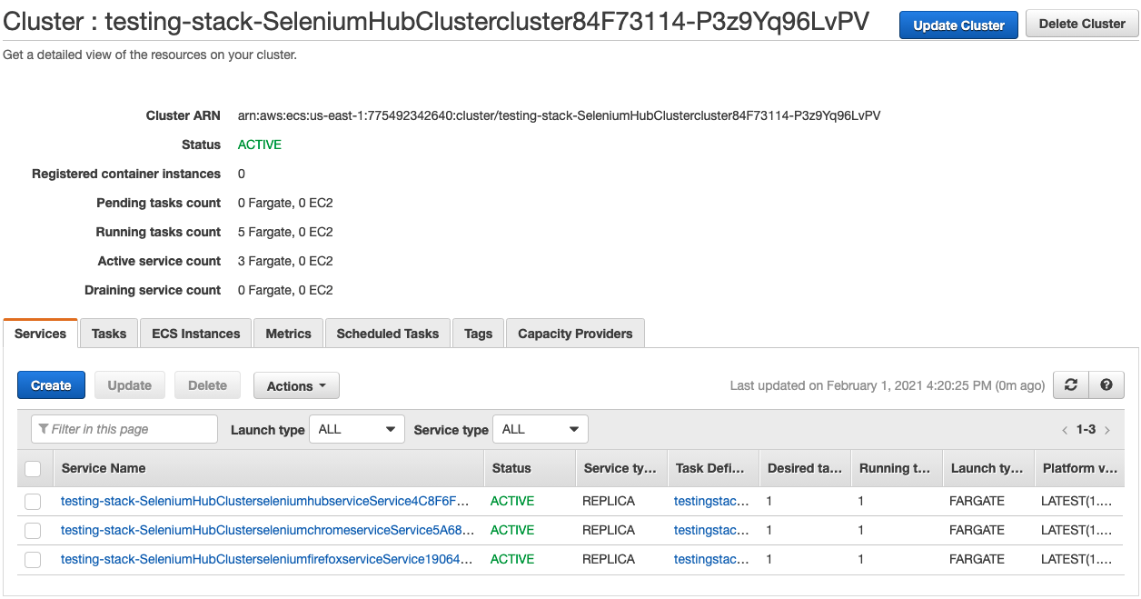
Task: Click the 1-3 pagination range text
Action: (x=1086, y=430)
